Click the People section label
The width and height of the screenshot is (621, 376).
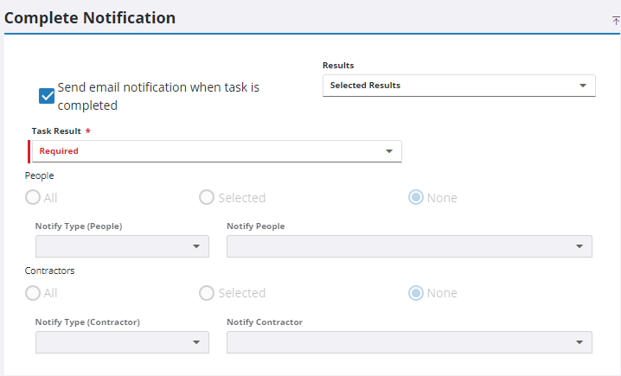pos(40,175)
